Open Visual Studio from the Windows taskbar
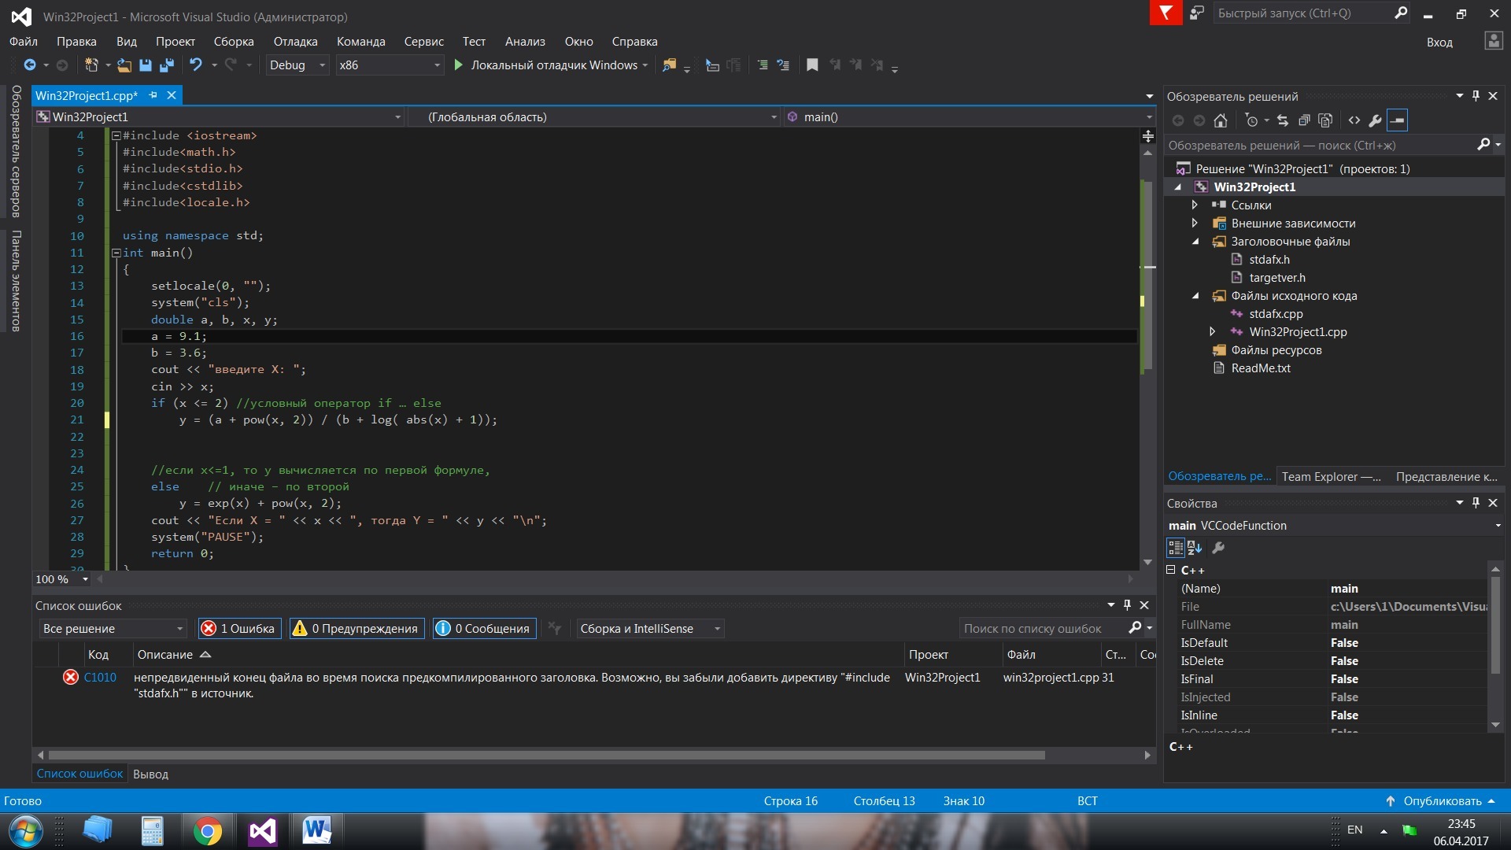The height and width of the screenshot is (850, 1511). 262,831
